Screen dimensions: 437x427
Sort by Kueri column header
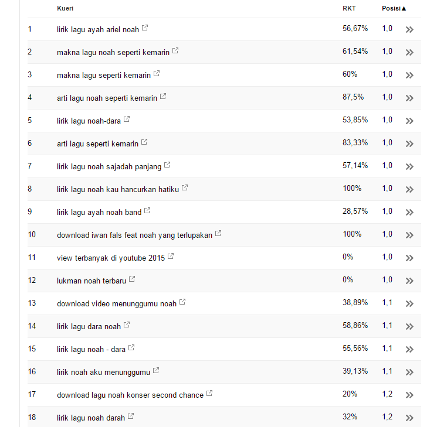[65, 8]
